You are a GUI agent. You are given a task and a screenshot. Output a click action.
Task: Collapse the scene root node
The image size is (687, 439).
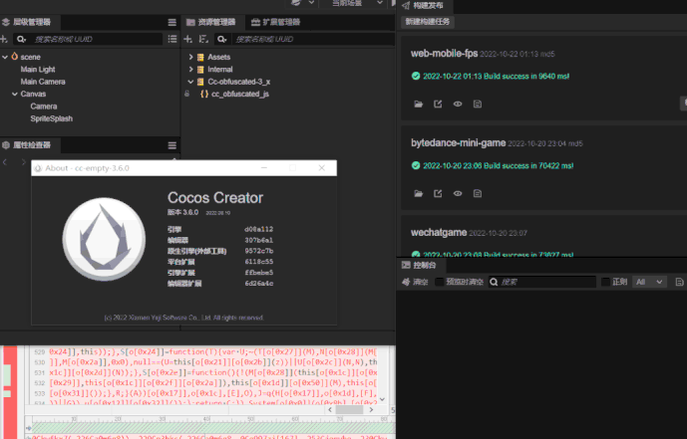point(5,58)
